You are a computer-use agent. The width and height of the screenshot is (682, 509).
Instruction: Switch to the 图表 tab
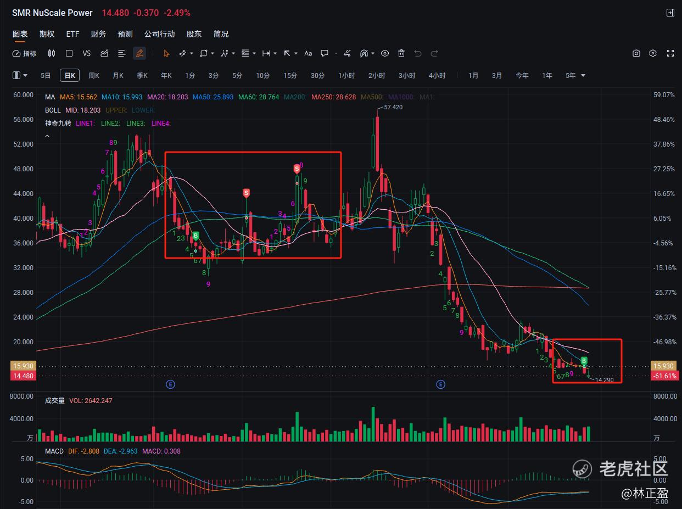click(20, 34)
